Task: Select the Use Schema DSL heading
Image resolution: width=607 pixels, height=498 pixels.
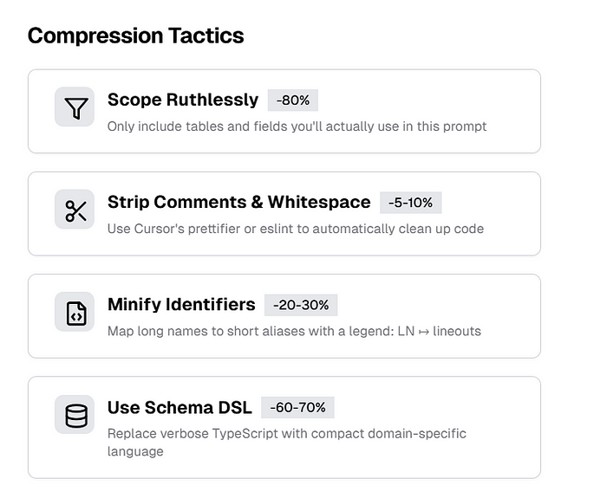Action: click(x=179, y=408)
